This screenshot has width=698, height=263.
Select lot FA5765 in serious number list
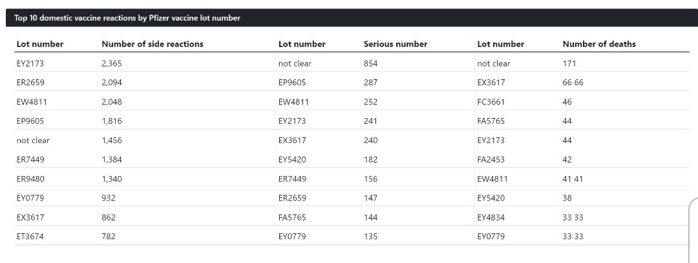tap(293, 217)
